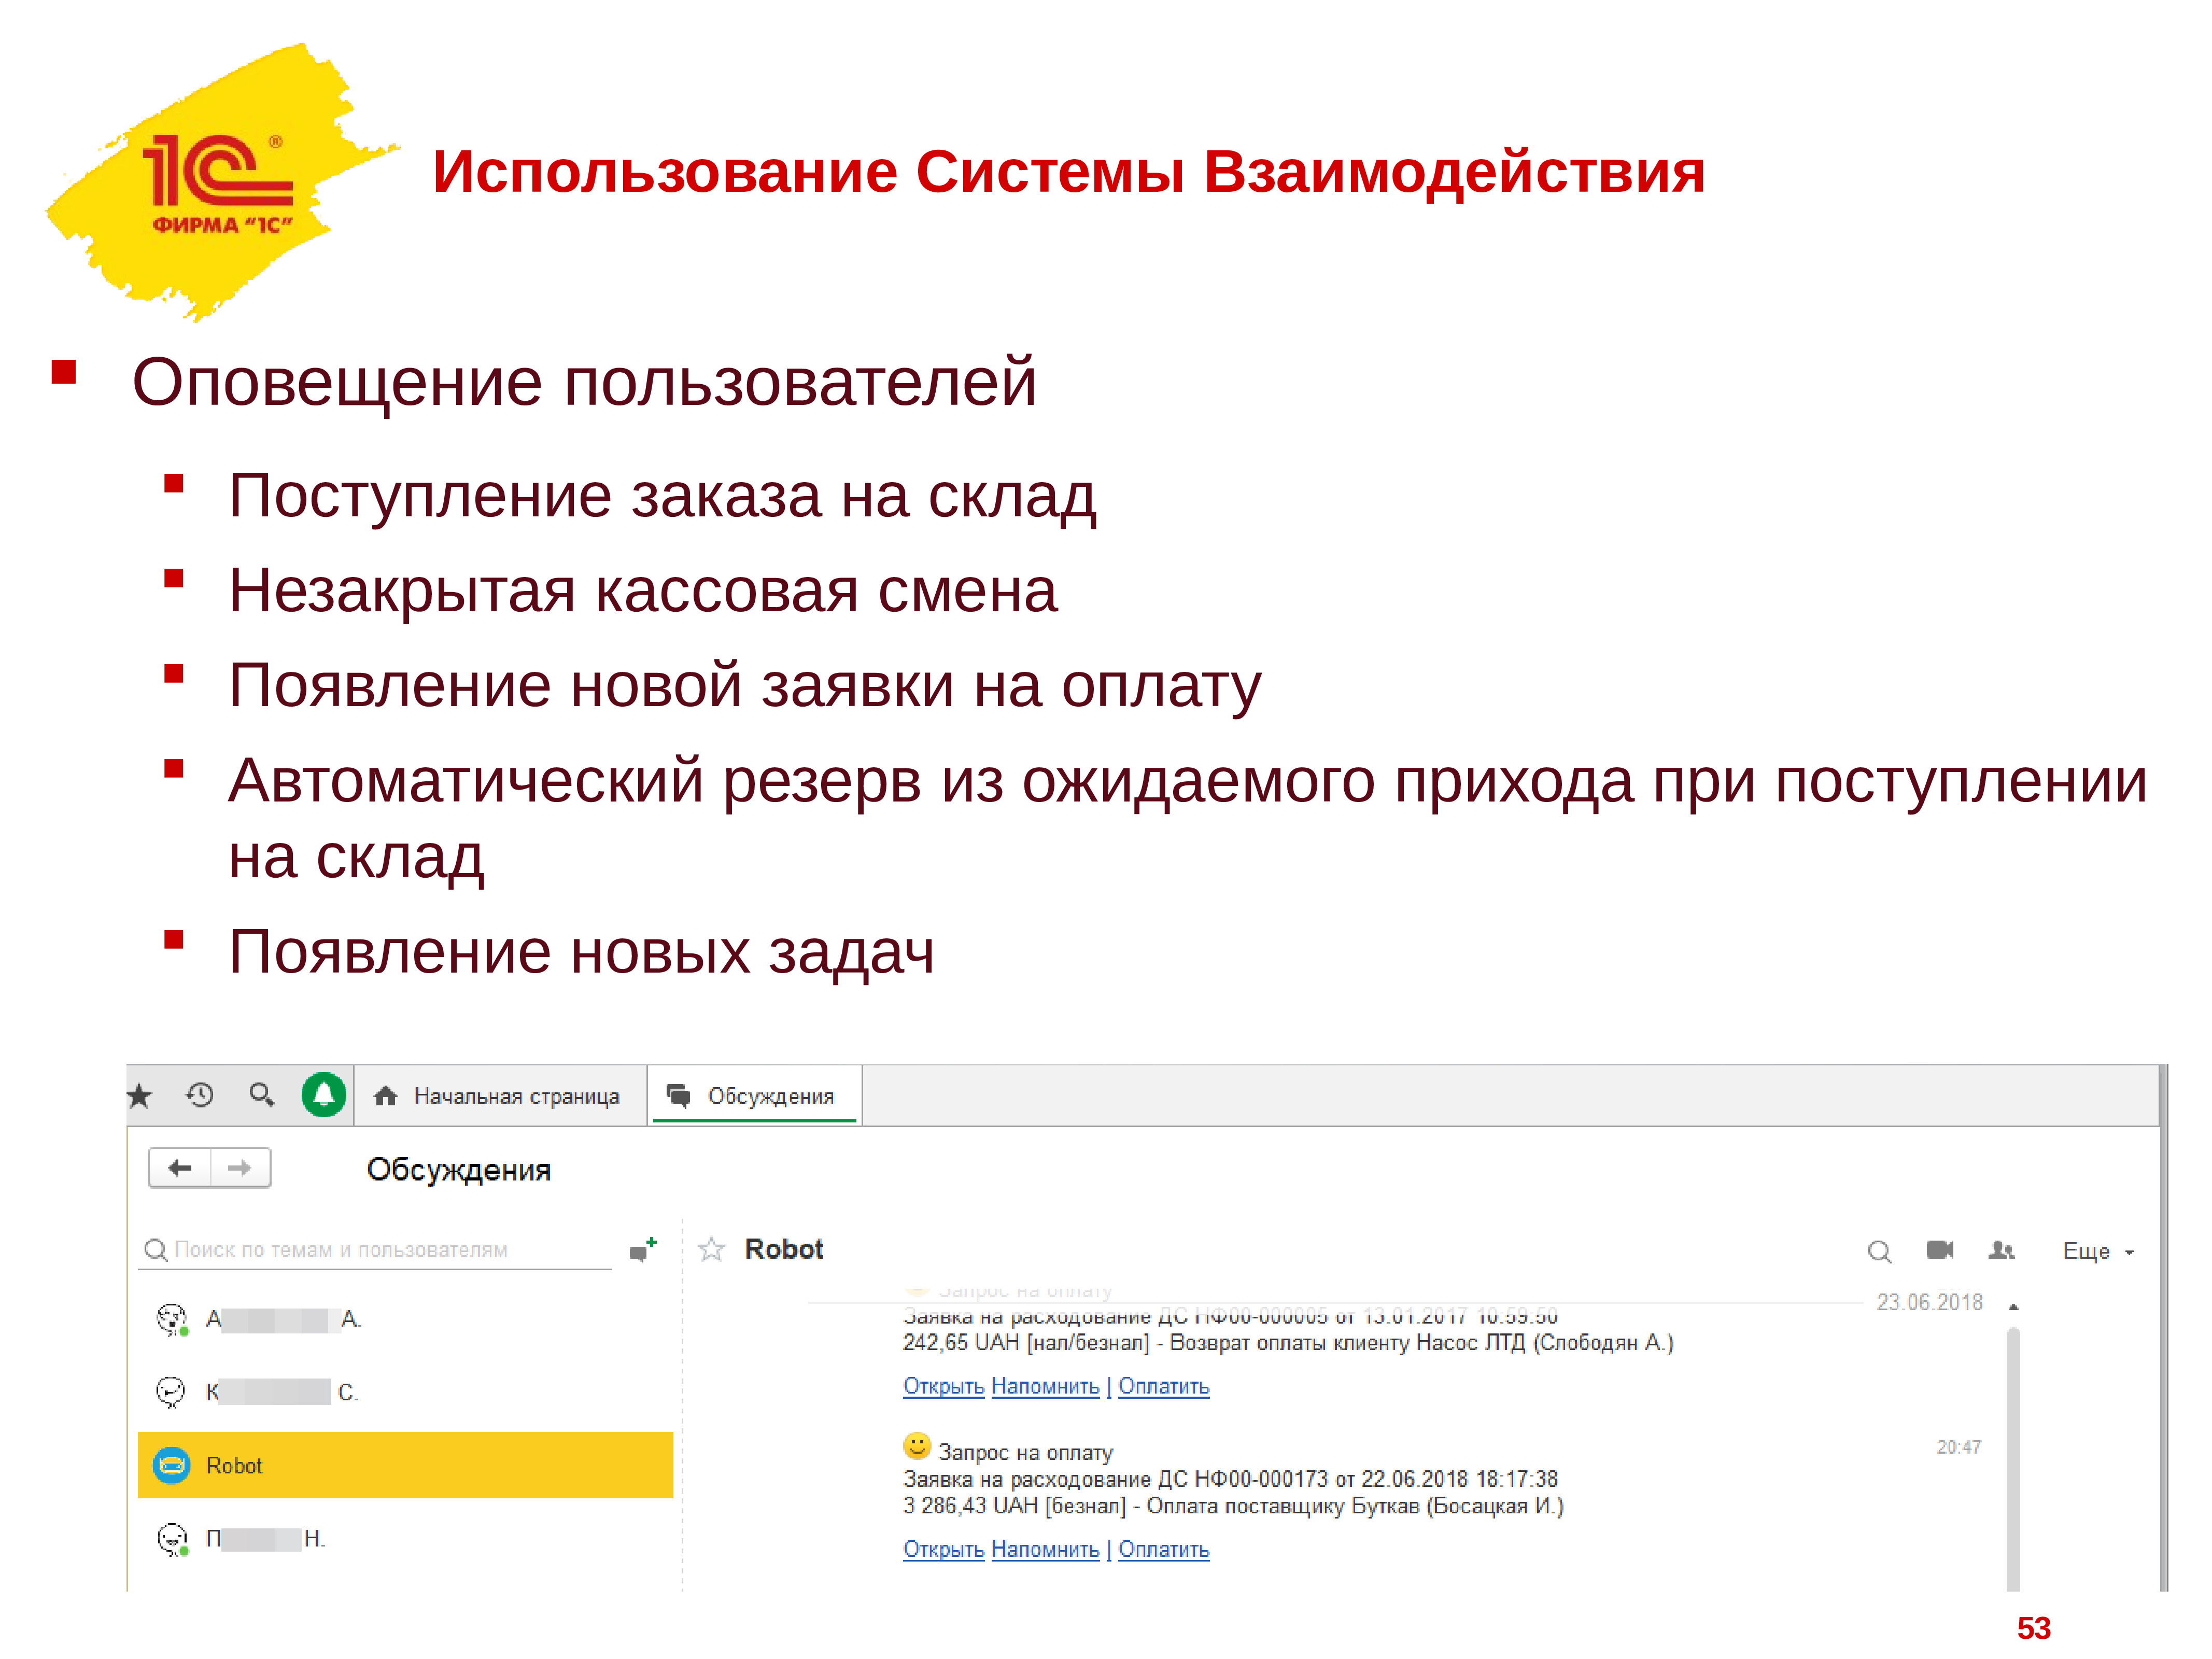Open the green notifications bell
Screen dimensions: 2212x1659
click(324, 1095)
